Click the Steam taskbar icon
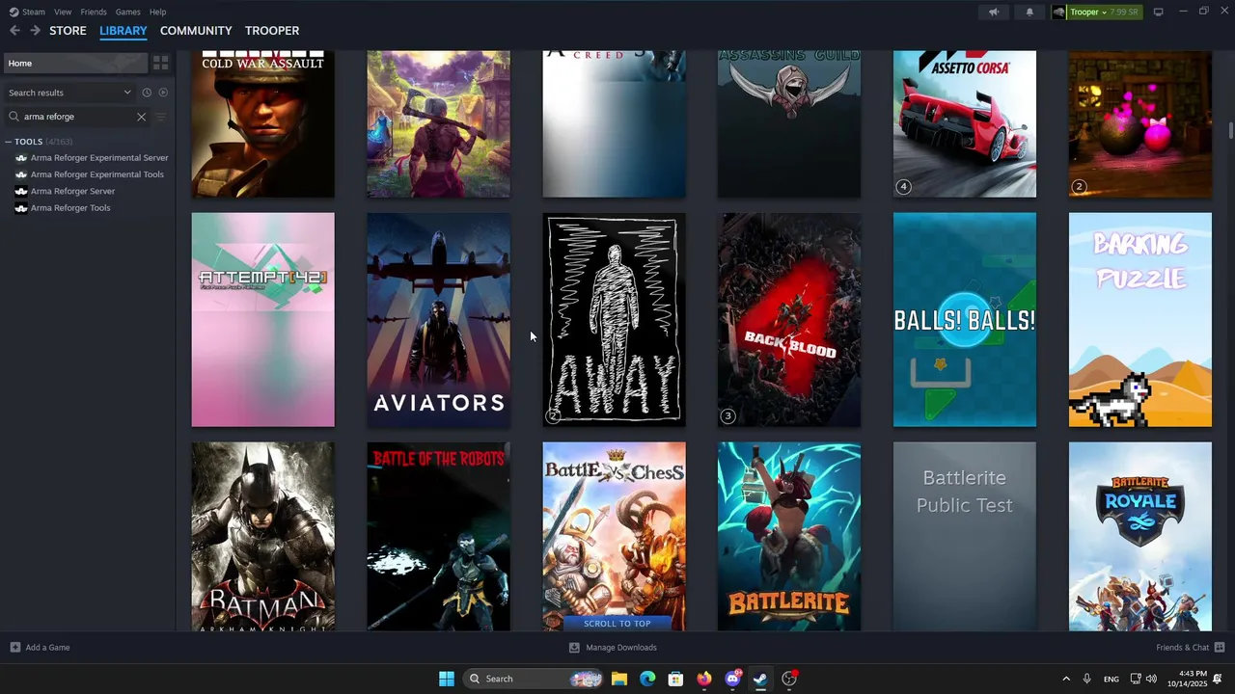Image resolution: width=1235 pixels, height=694 pixels. click(x=760, y=679)
